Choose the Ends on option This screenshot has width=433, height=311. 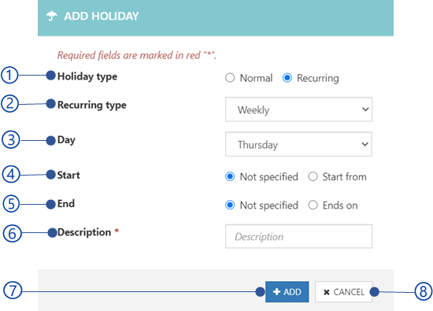(313, 205)
